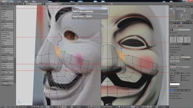Select the RenderLayers item in outliner
The image size is (193, 108).
[x=179, y=11]
